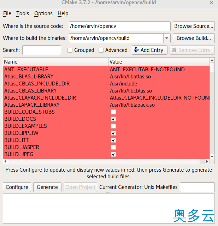This screenshot has width=218, height=226.
Task: Select the Atlas_CBLAS_LIBRARY entry
Action: [30, 91]
